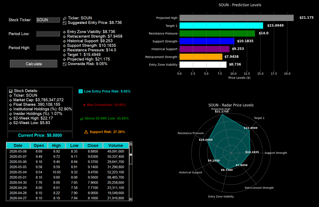Click the Calculate button
The width and height of the screenshot is (319, 207).
[x=34, y=64]
